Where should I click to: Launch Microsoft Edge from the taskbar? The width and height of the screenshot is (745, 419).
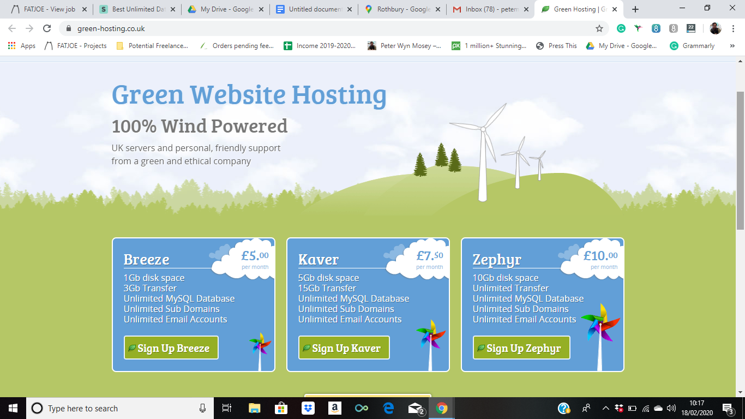click(388, 408)
